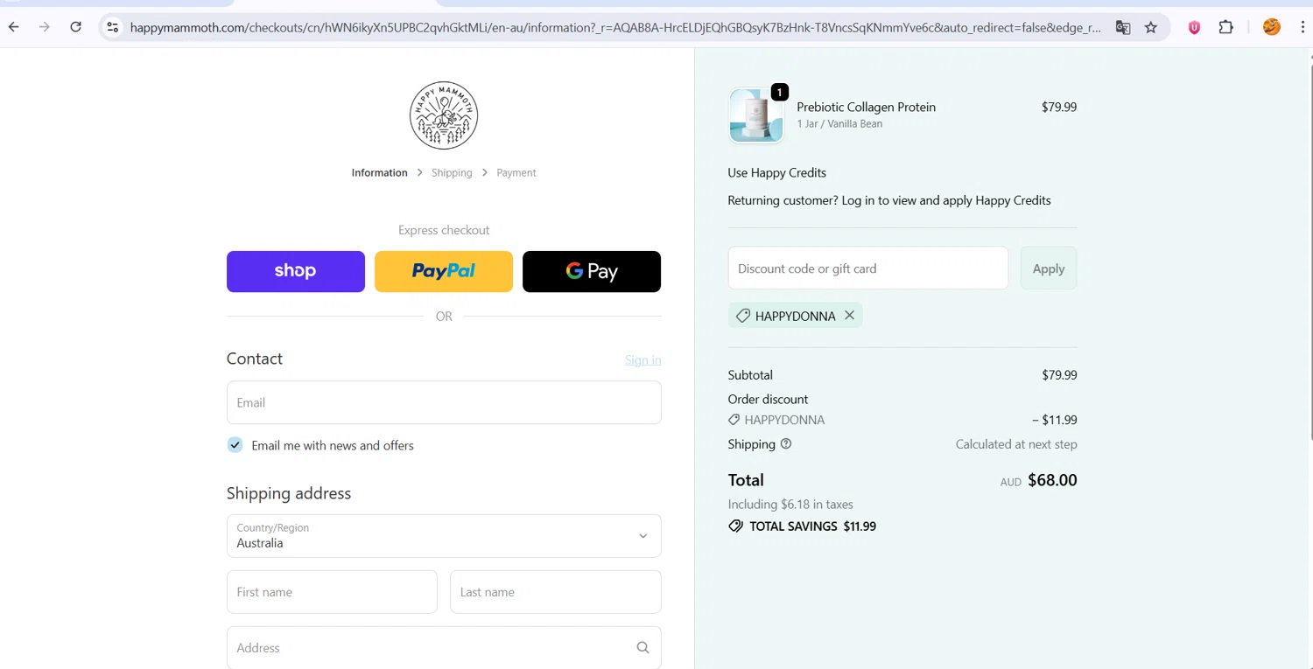Viewport: 1313px width, 669px height.
Task: Open the Country/Region dropdown
Action: (x=444, y=535)
